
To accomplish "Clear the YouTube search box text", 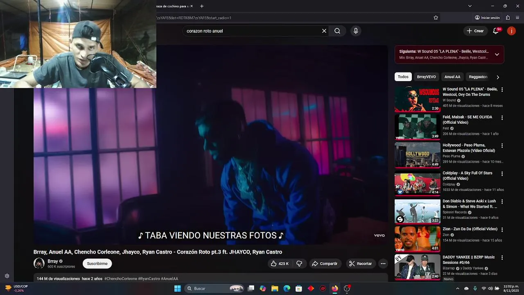I will 324,31.
